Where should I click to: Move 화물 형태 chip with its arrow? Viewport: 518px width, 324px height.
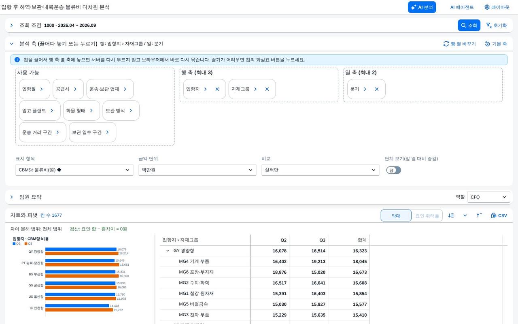[x=91, y=111]
